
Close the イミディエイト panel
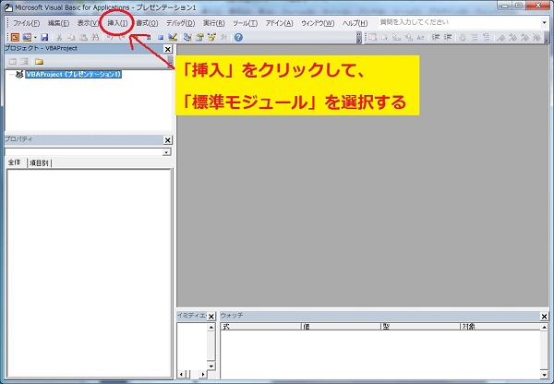point(211,317)
